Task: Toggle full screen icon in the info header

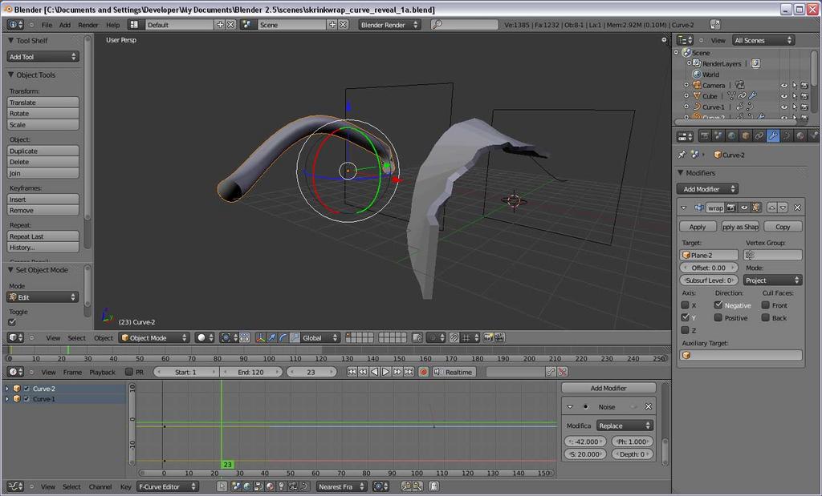Action: 715,25
